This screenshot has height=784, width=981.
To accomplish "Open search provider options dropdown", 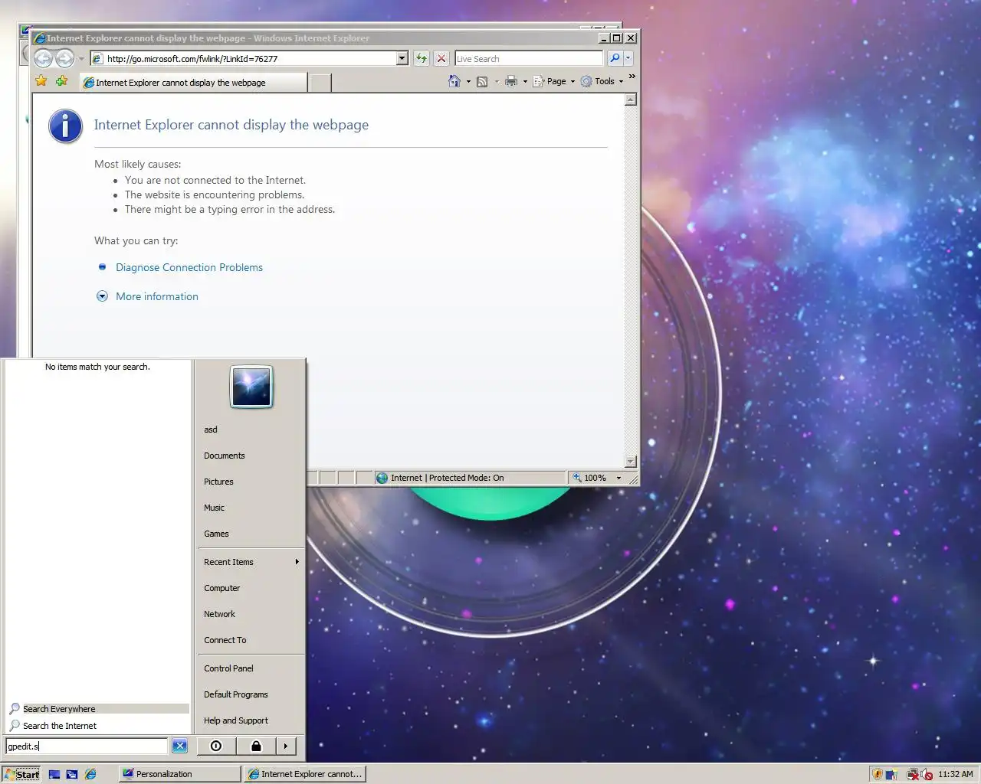I will tap(628, 58).
